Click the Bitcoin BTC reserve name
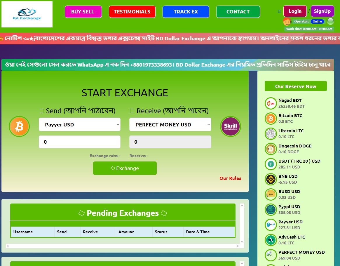Screen dimensions: 340x266 click(290, 116)
